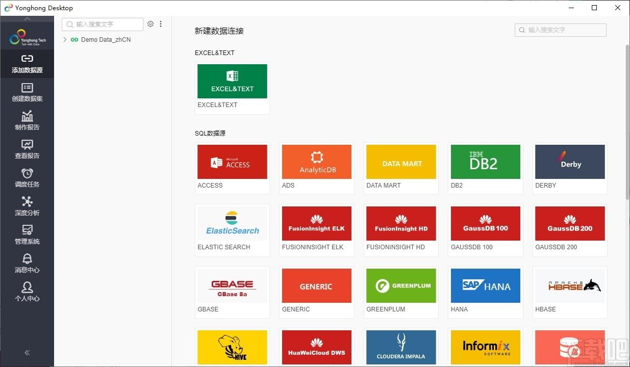Select the Derby database tile

(570, 168)
